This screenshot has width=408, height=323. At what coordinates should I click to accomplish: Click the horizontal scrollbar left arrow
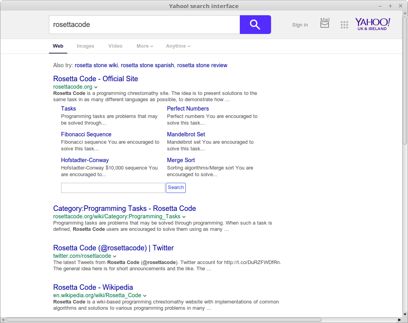(3, 320)
